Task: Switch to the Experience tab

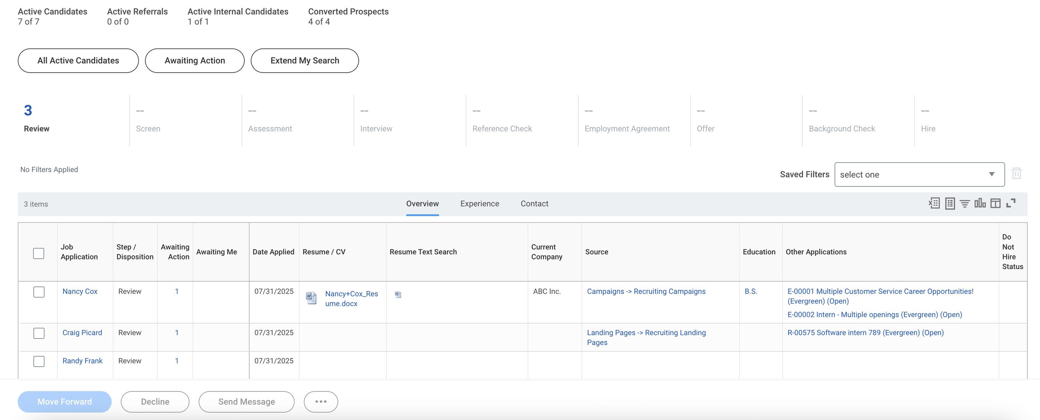Action: point(480,204)
